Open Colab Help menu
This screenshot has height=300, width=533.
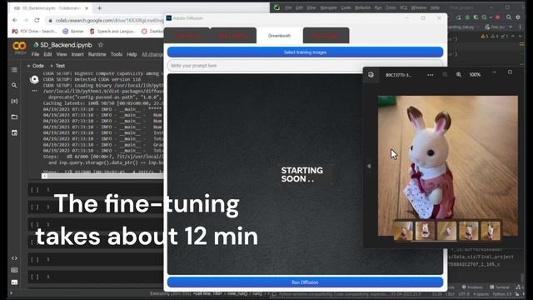click(132, 54)
